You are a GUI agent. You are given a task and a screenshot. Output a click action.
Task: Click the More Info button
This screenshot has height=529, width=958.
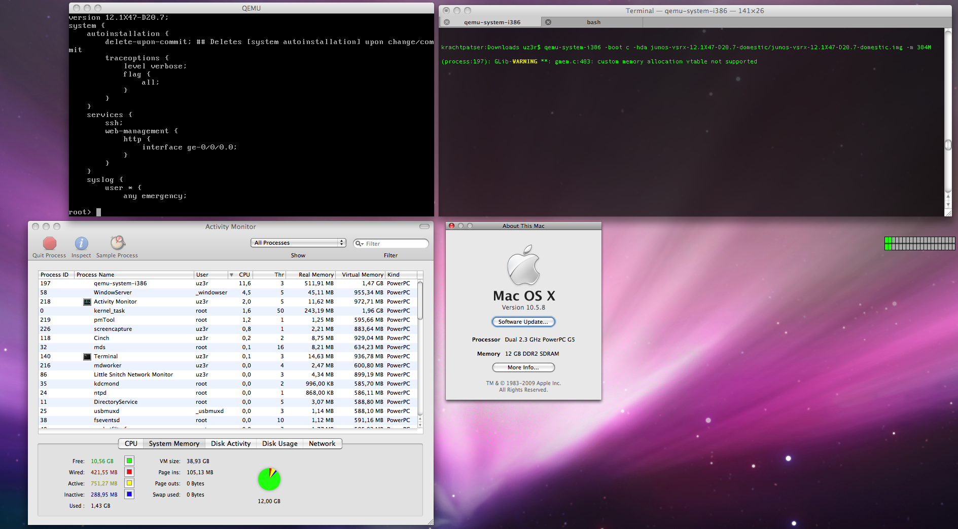(x=523, y=367)
